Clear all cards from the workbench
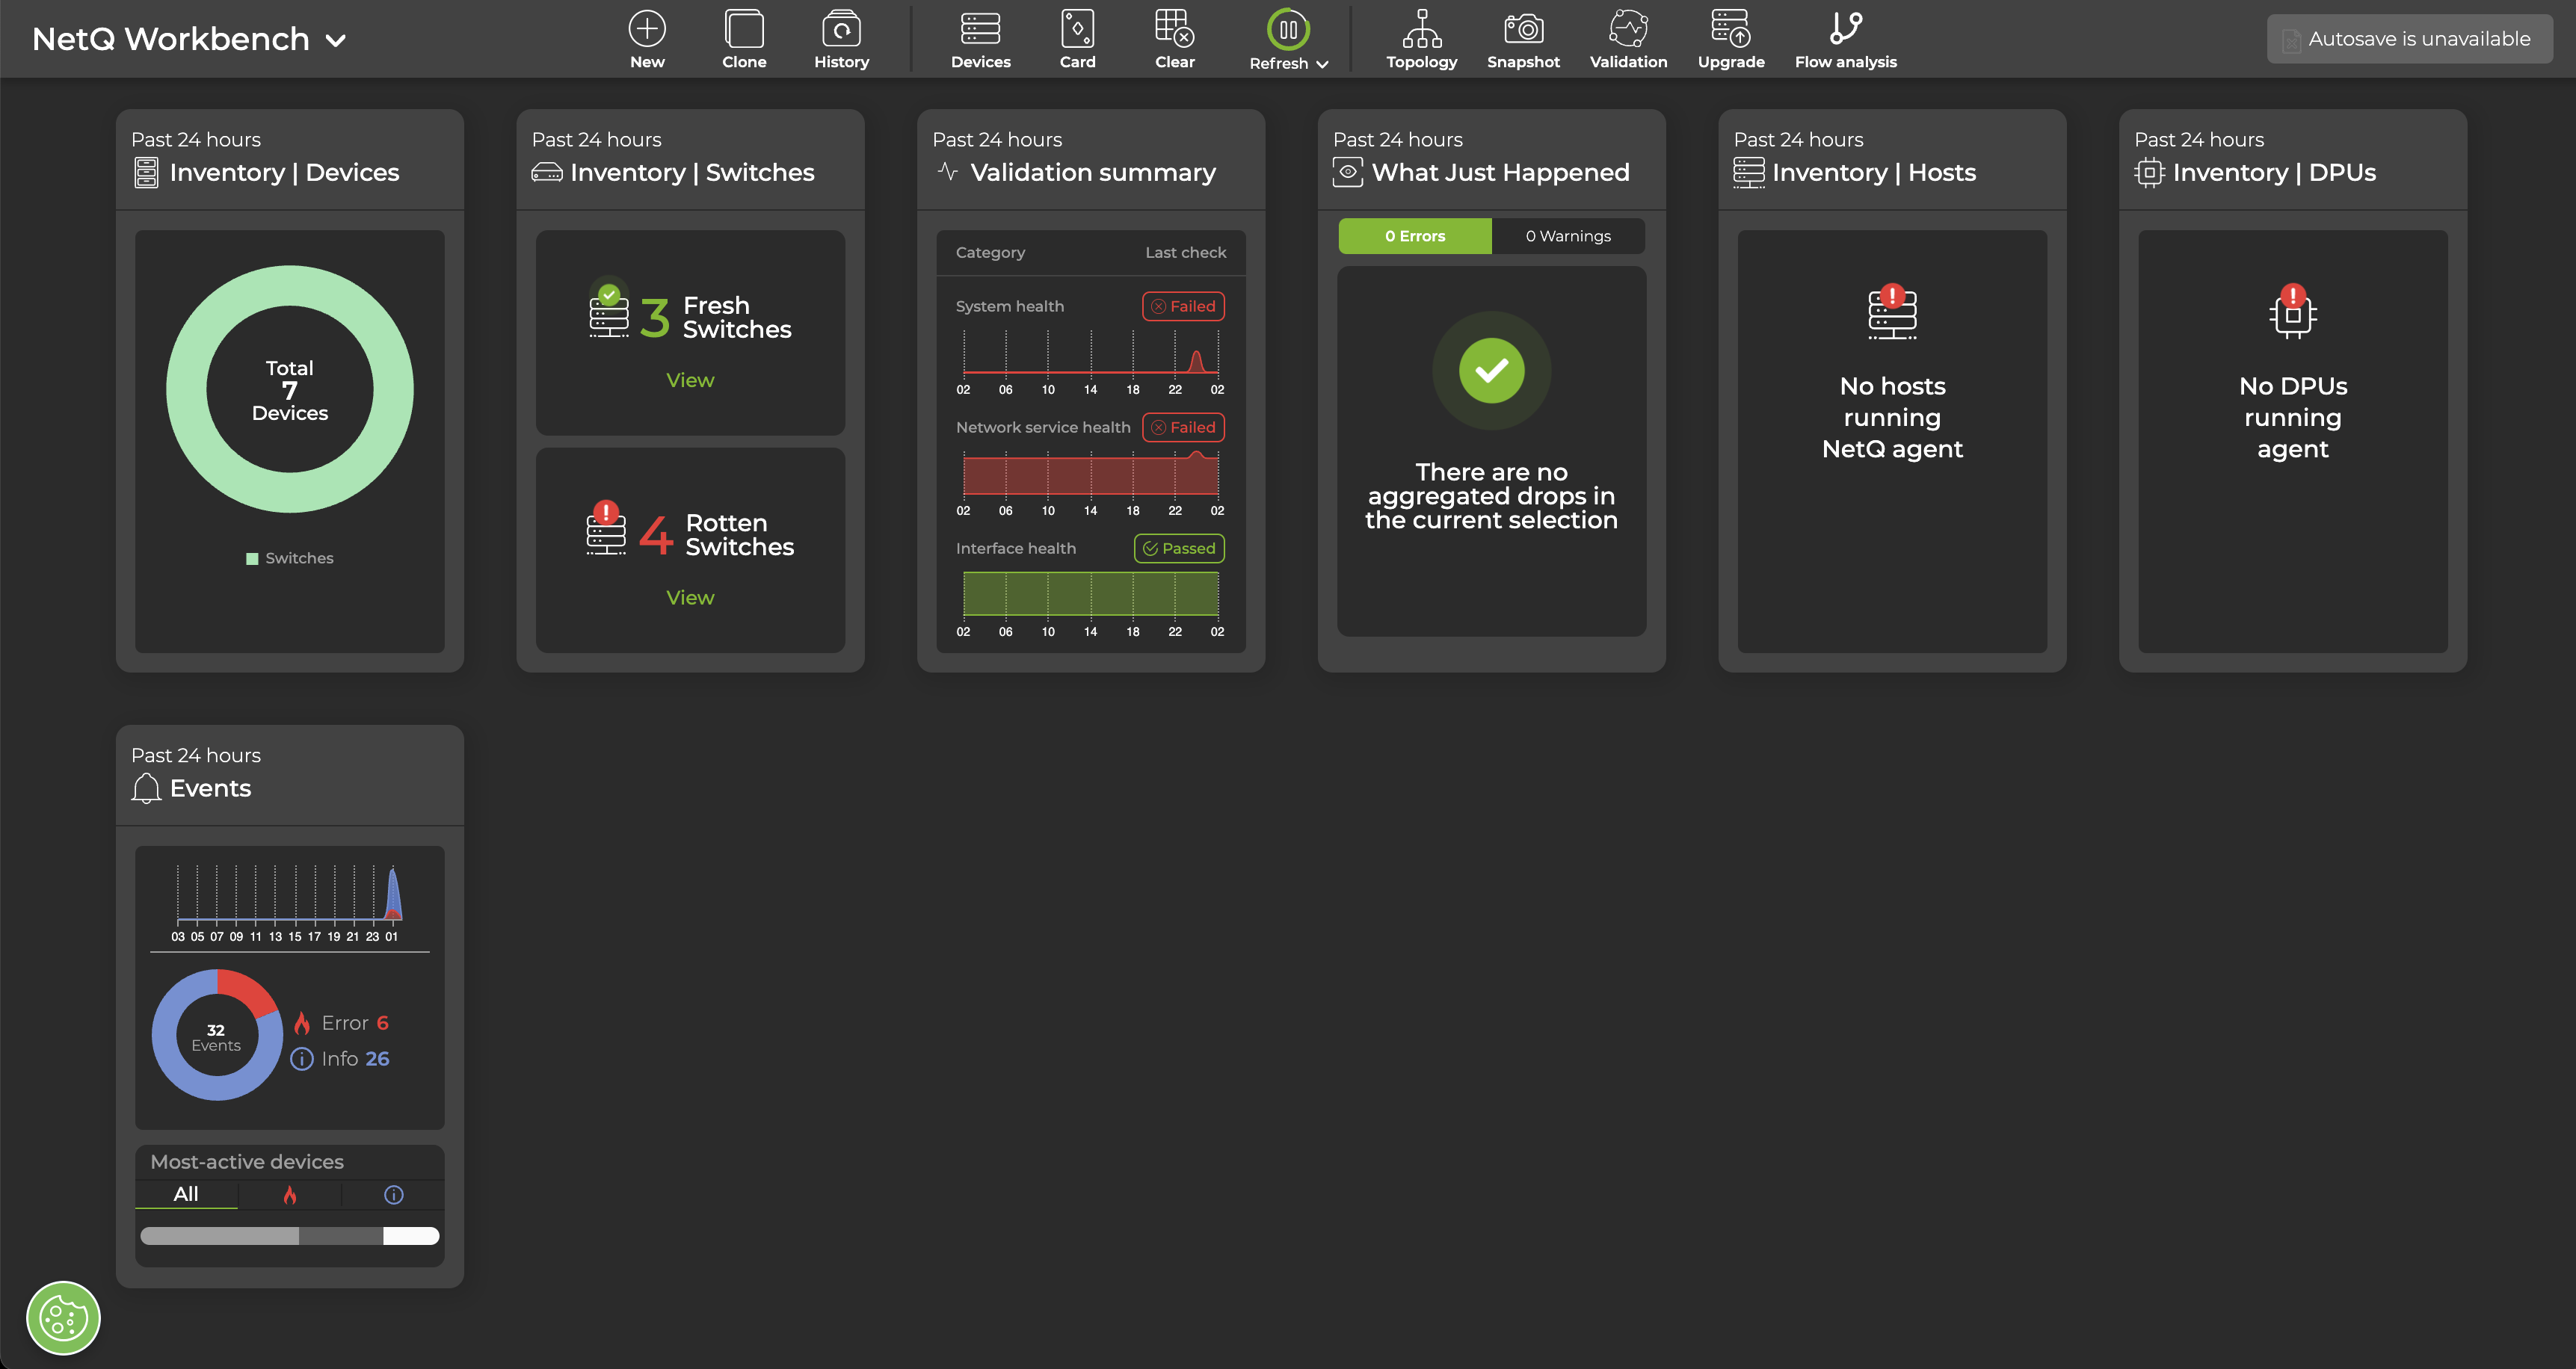This screenshot has width=2576, height=1369. click(1174, 38)
